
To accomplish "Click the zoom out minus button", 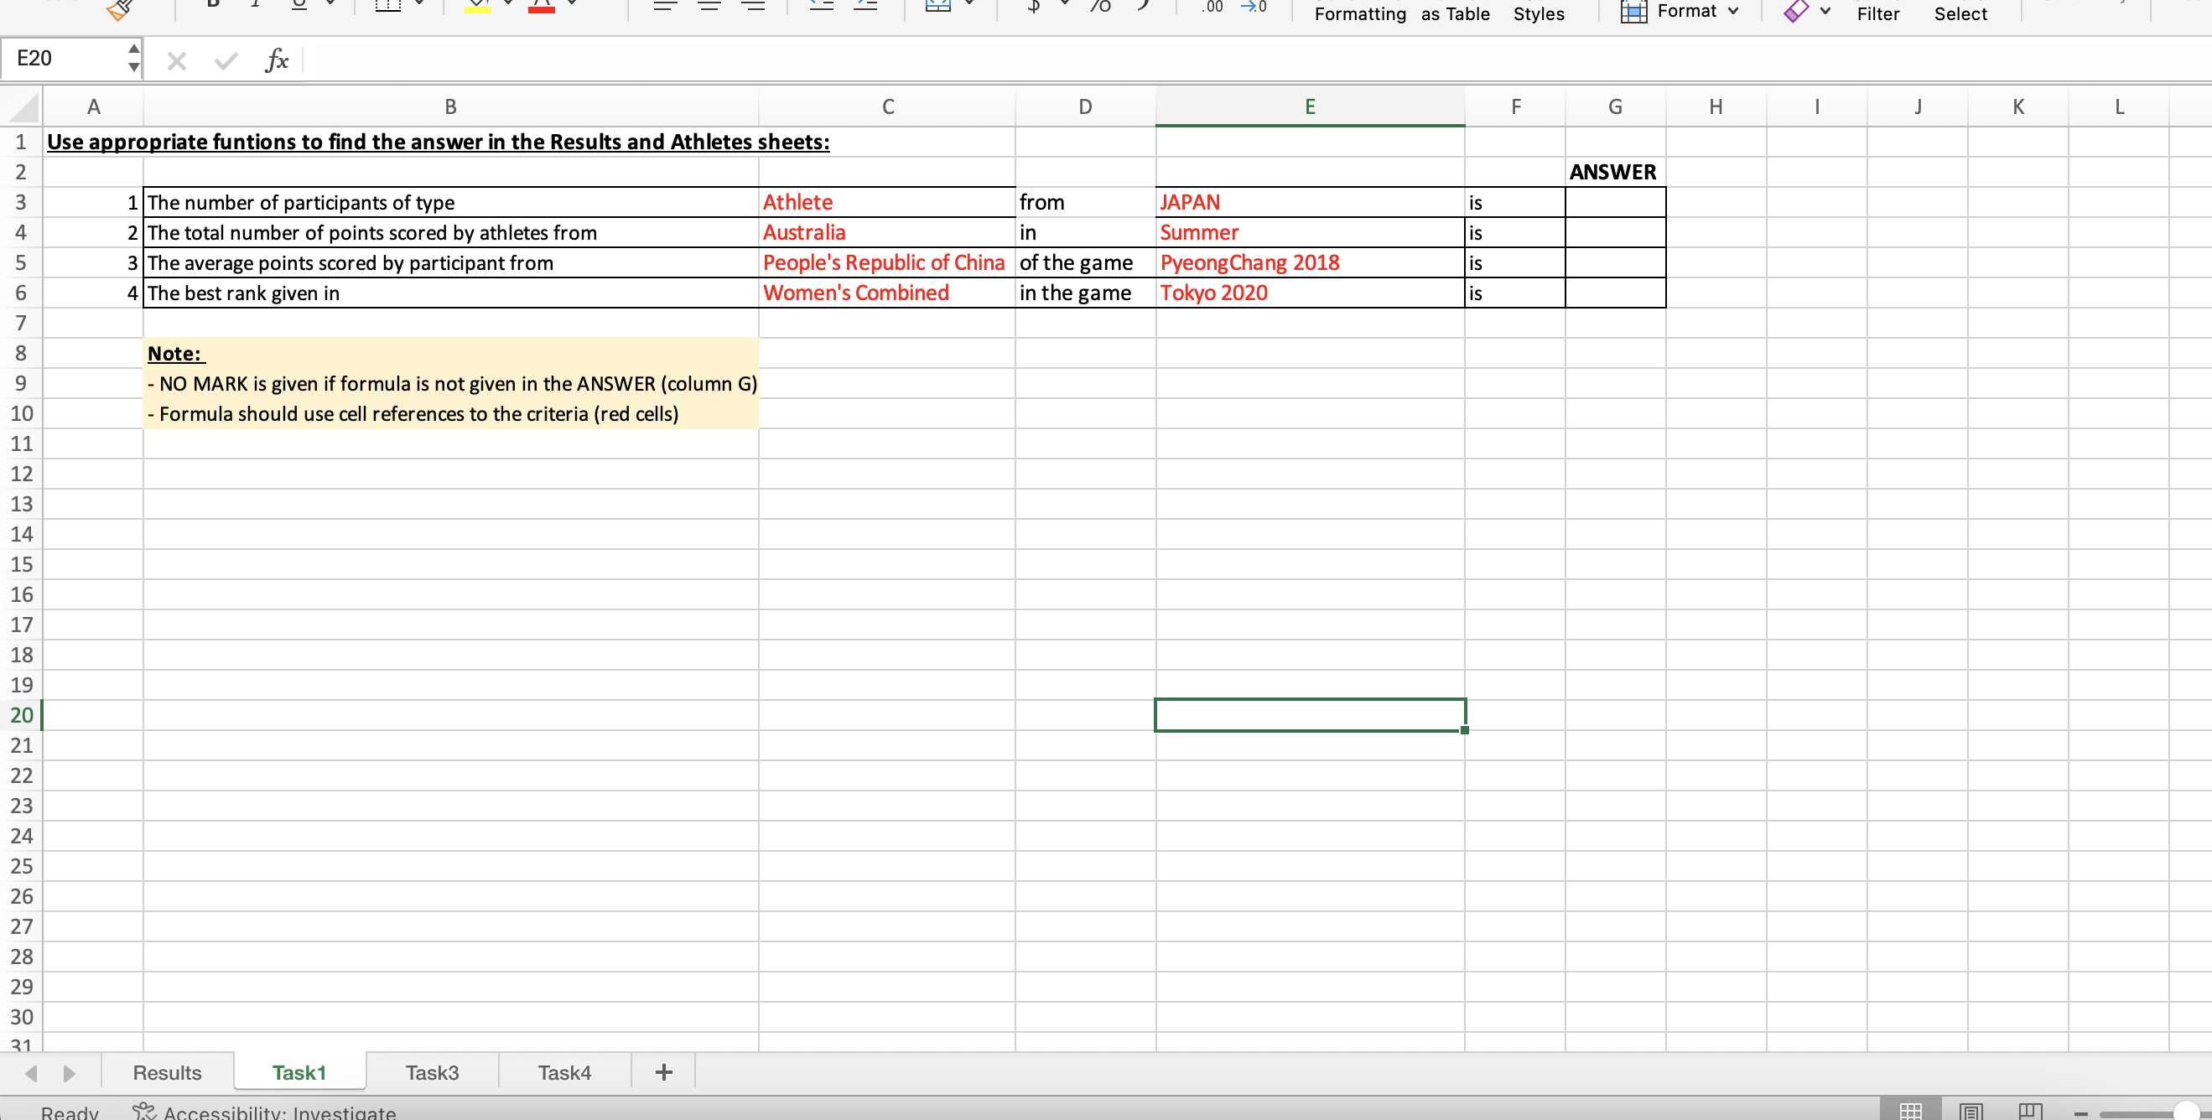I will tap(2080, 1113).
